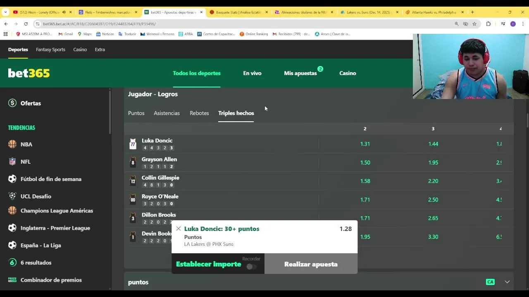Toggle the Recordar switch
Viewport: 529px width, 297px height.
click(251, 266)
